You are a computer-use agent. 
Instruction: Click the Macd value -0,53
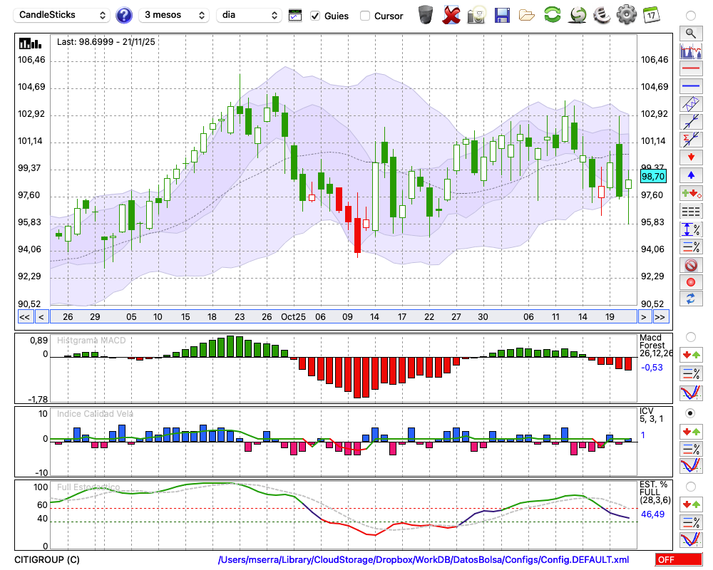(652, 367)
